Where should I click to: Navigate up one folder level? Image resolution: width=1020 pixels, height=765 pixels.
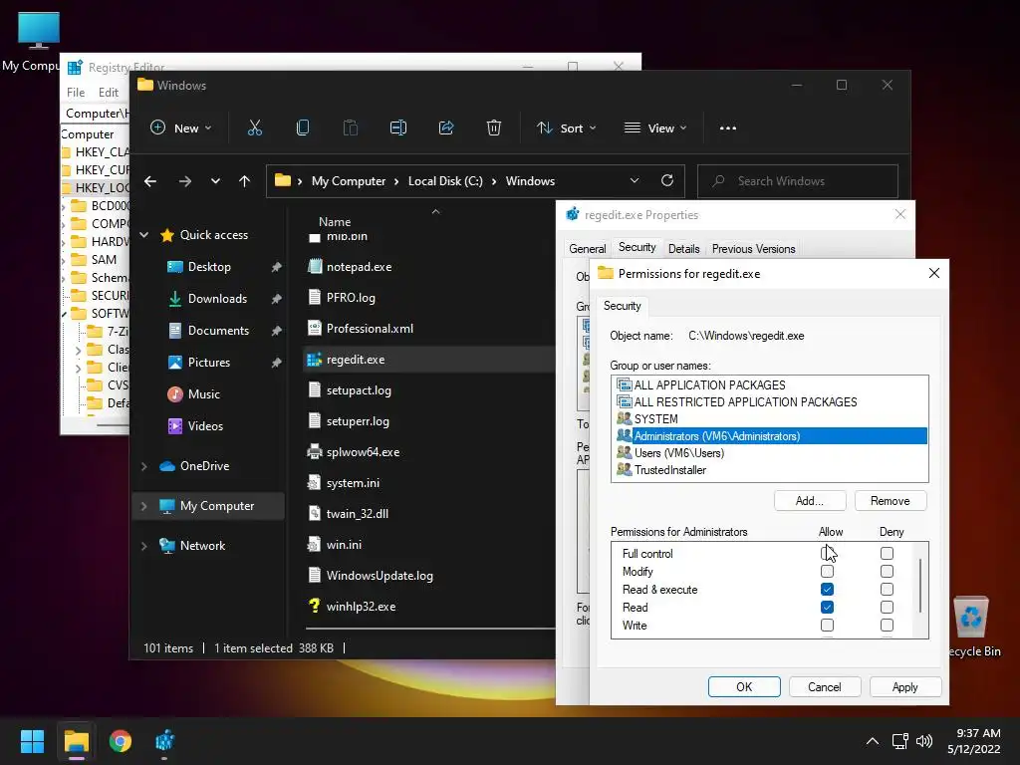click(245, 181)
